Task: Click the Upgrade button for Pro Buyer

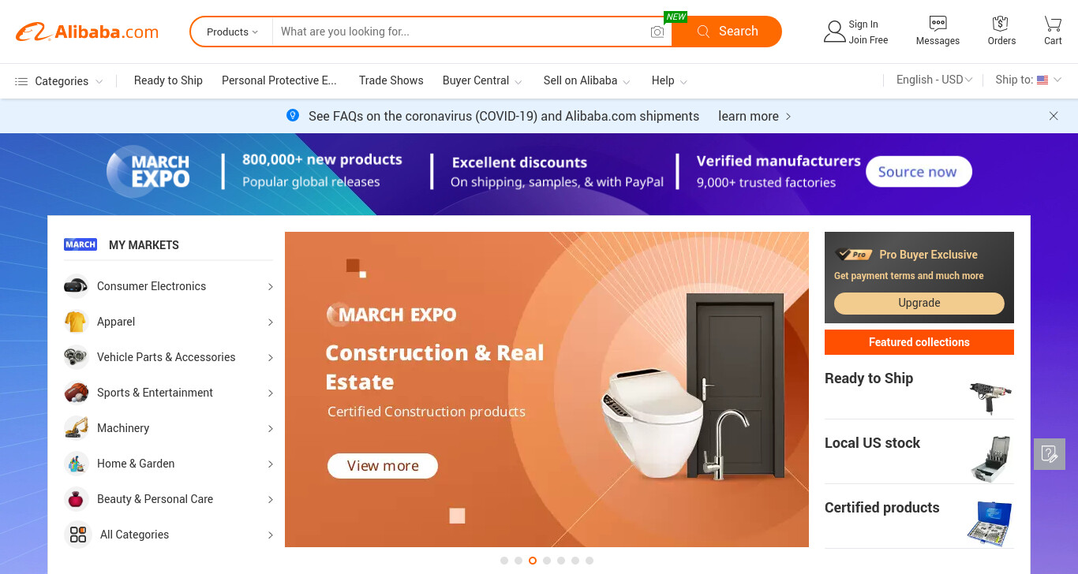Action: tap(919, 303)
